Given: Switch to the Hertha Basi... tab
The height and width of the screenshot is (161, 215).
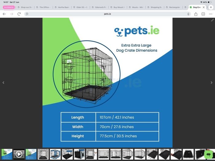Looking at the screenshot, I should [x=62, y=7].
